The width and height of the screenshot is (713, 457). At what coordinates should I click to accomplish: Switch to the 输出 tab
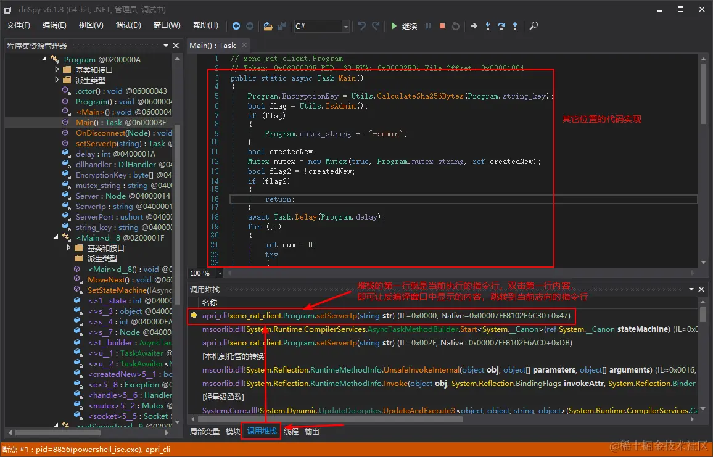[312, 432]
